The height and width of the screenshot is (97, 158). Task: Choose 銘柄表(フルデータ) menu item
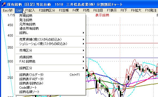click(50, 75)
